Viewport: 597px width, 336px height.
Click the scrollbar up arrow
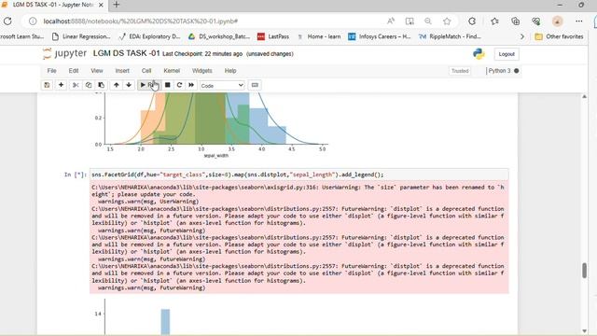(585, 97)
